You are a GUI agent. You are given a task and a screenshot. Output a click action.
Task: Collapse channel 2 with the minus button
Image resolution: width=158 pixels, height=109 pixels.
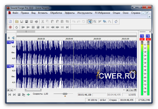(12, 66)
